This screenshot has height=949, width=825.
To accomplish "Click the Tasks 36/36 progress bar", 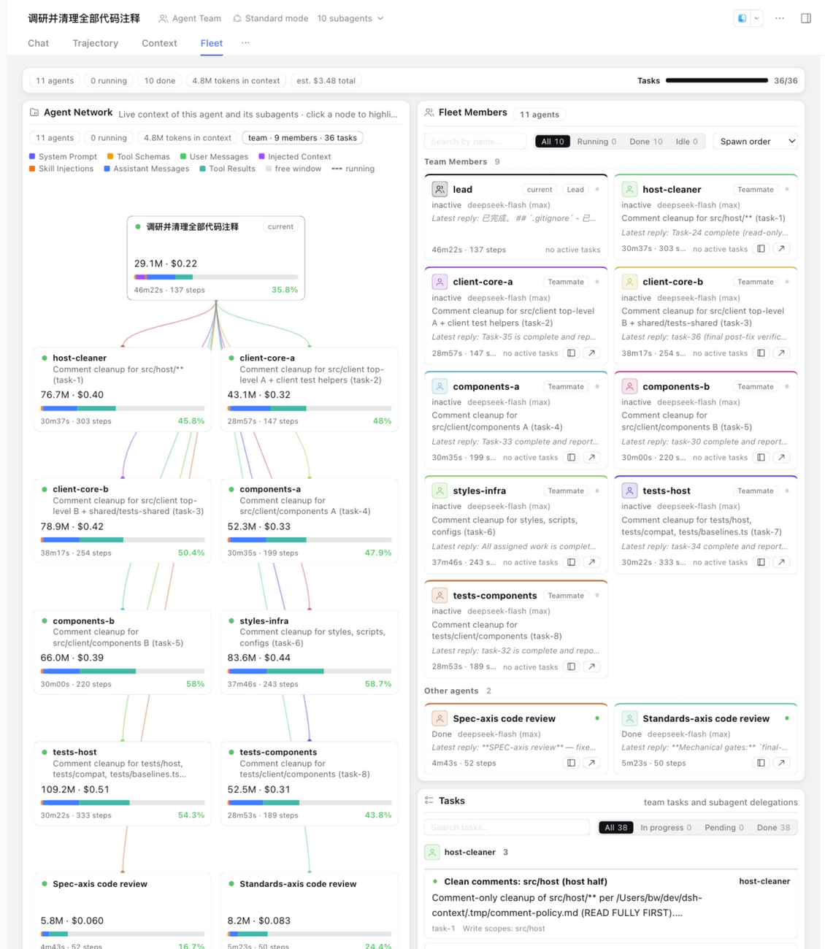I will pyautogui.click(x=717, y=81).
